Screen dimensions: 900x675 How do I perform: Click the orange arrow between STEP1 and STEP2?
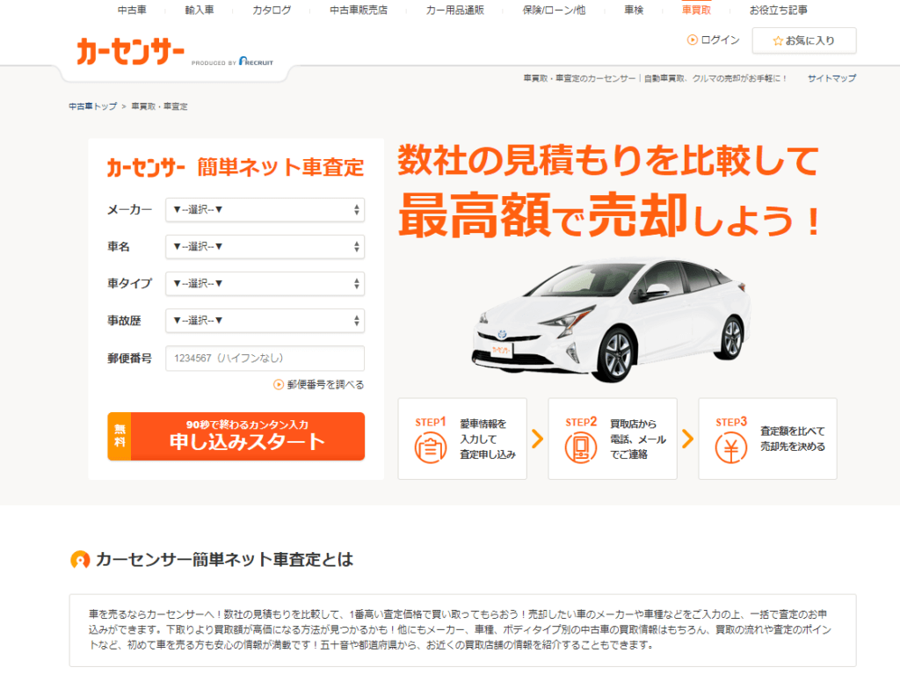click(537, 439)
